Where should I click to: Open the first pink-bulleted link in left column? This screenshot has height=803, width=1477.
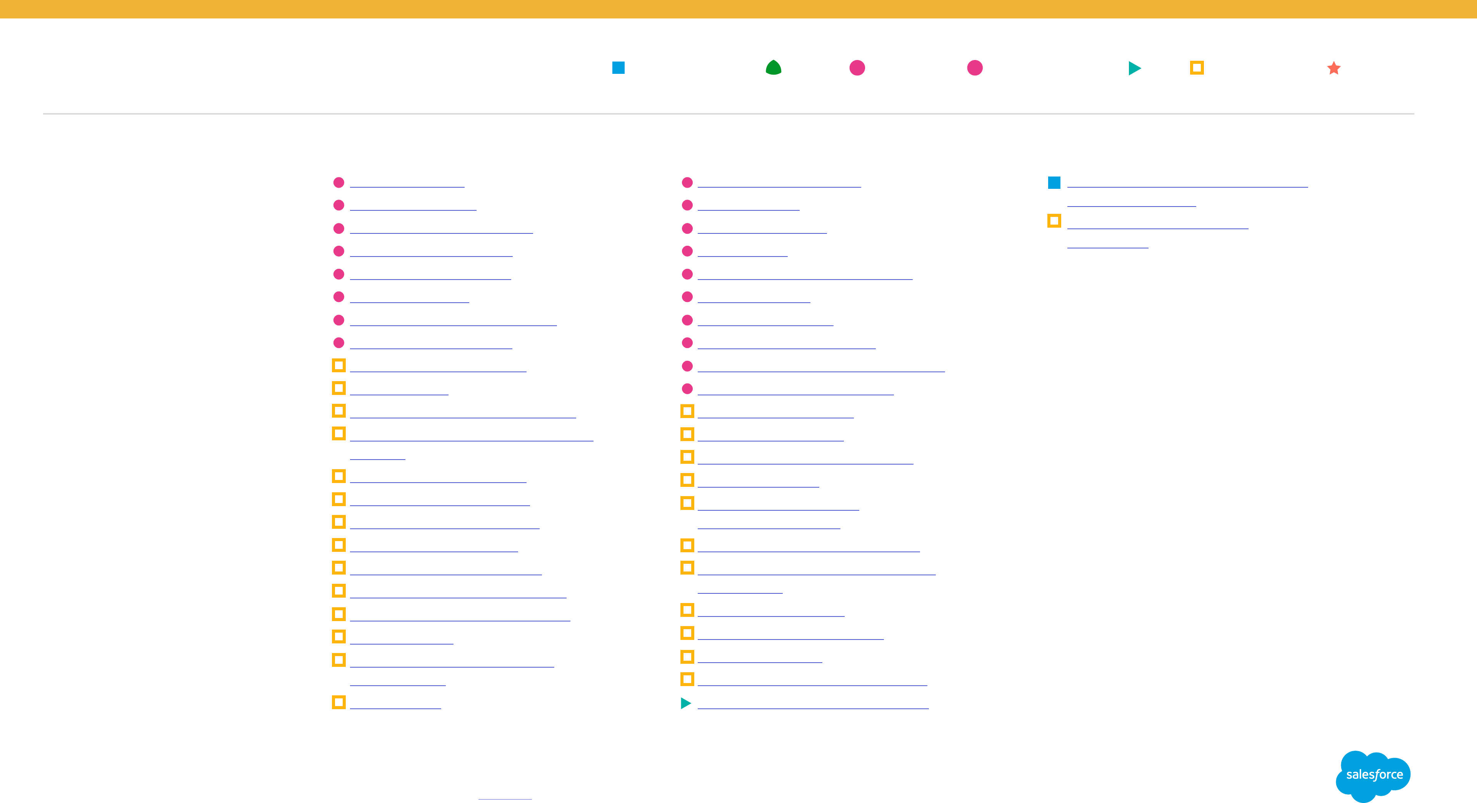click(x=407, y=183)
